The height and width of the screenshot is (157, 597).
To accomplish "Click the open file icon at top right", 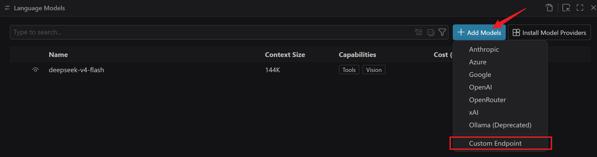I will pos(549,8).
